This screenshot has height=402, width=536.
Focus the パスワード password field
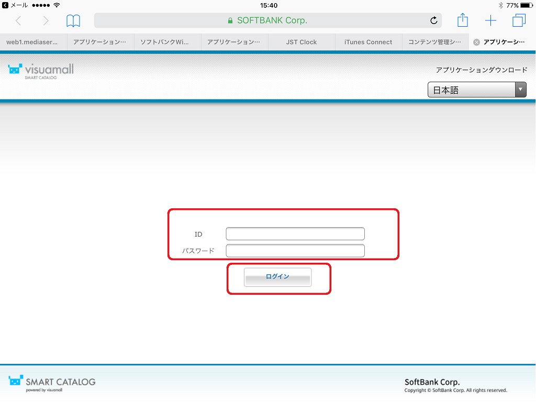[x=295, y=251]
